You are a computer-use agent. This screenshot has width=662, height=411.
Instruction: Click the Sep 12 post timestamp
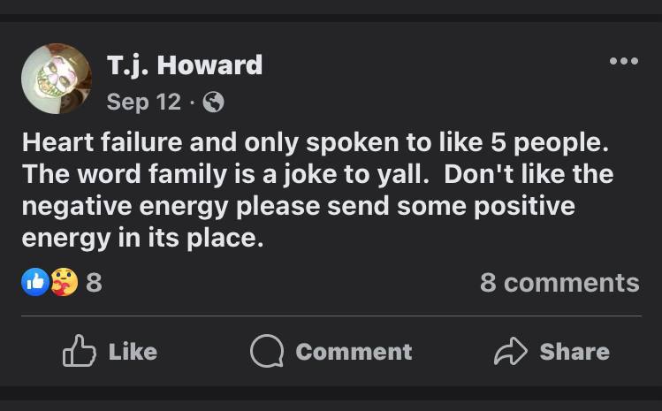[143, 103]
